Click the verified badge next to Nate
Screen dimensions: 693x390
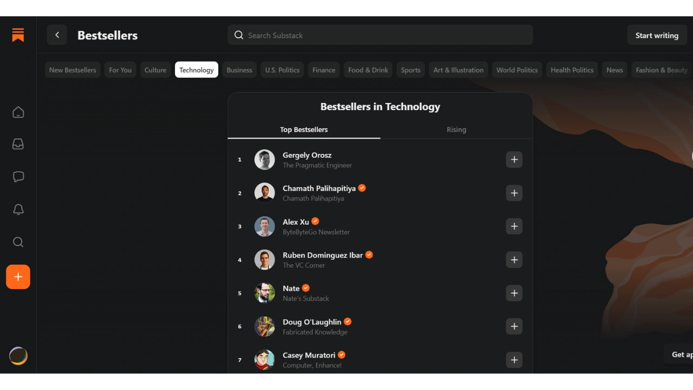[x=306, y=288]
